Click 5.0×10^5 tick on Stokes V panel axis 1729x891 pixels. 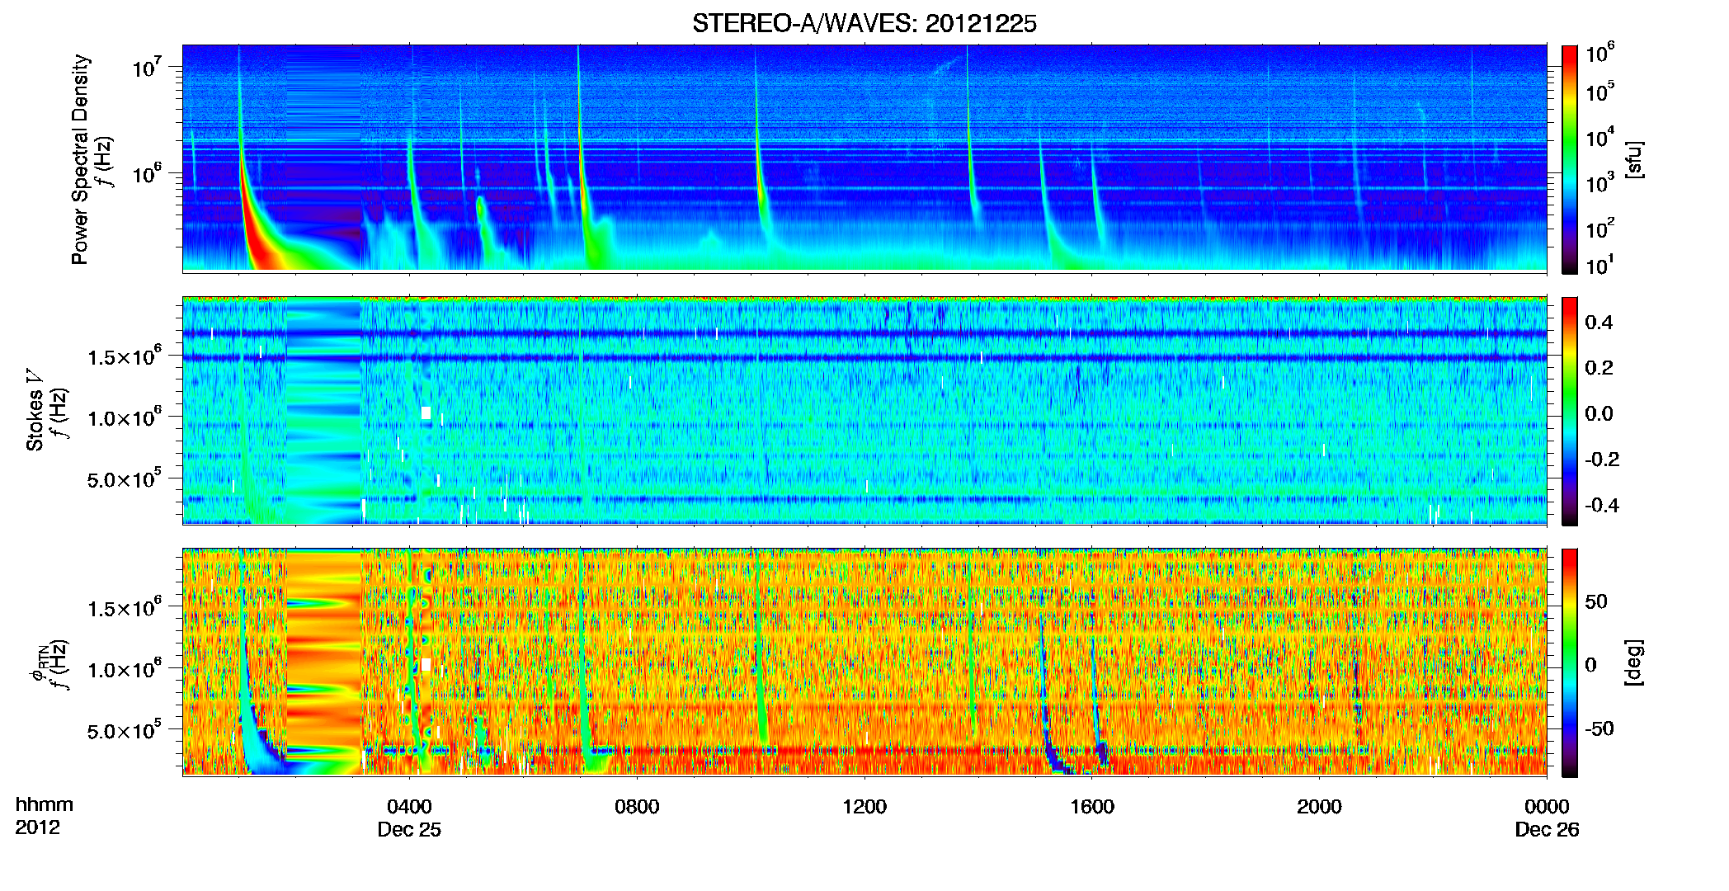click(125, 478)
